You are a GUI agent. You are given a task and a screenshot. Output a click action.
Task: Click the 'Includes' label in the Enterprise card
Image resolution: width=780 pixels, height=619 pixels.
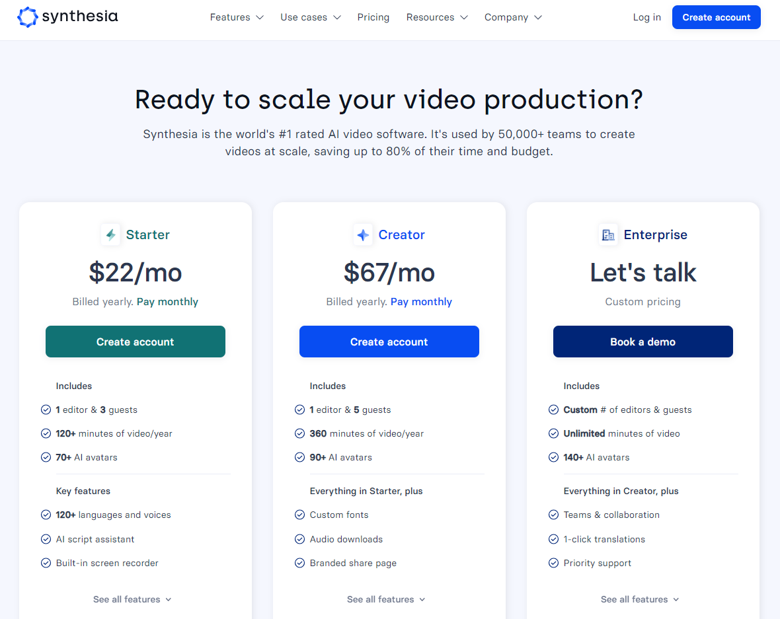pyautogui.click(x=581, y=386)
